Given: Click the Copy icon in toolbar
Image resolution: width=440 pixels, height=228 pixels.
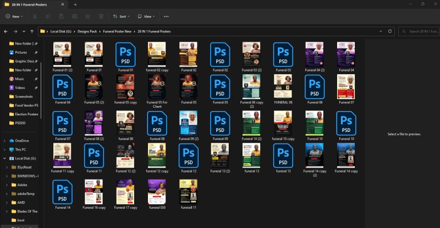Looking at the screenshot, I should pos(48,16).
